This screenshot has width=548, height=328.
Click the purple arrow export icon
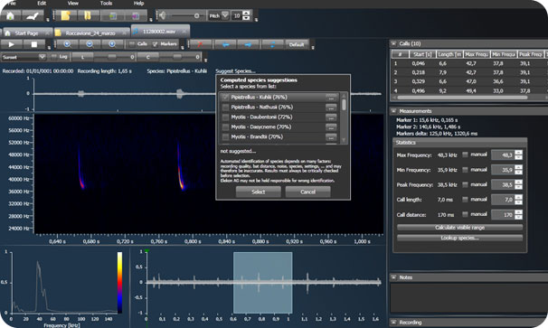pyautogui.click(x=136, y=15)
